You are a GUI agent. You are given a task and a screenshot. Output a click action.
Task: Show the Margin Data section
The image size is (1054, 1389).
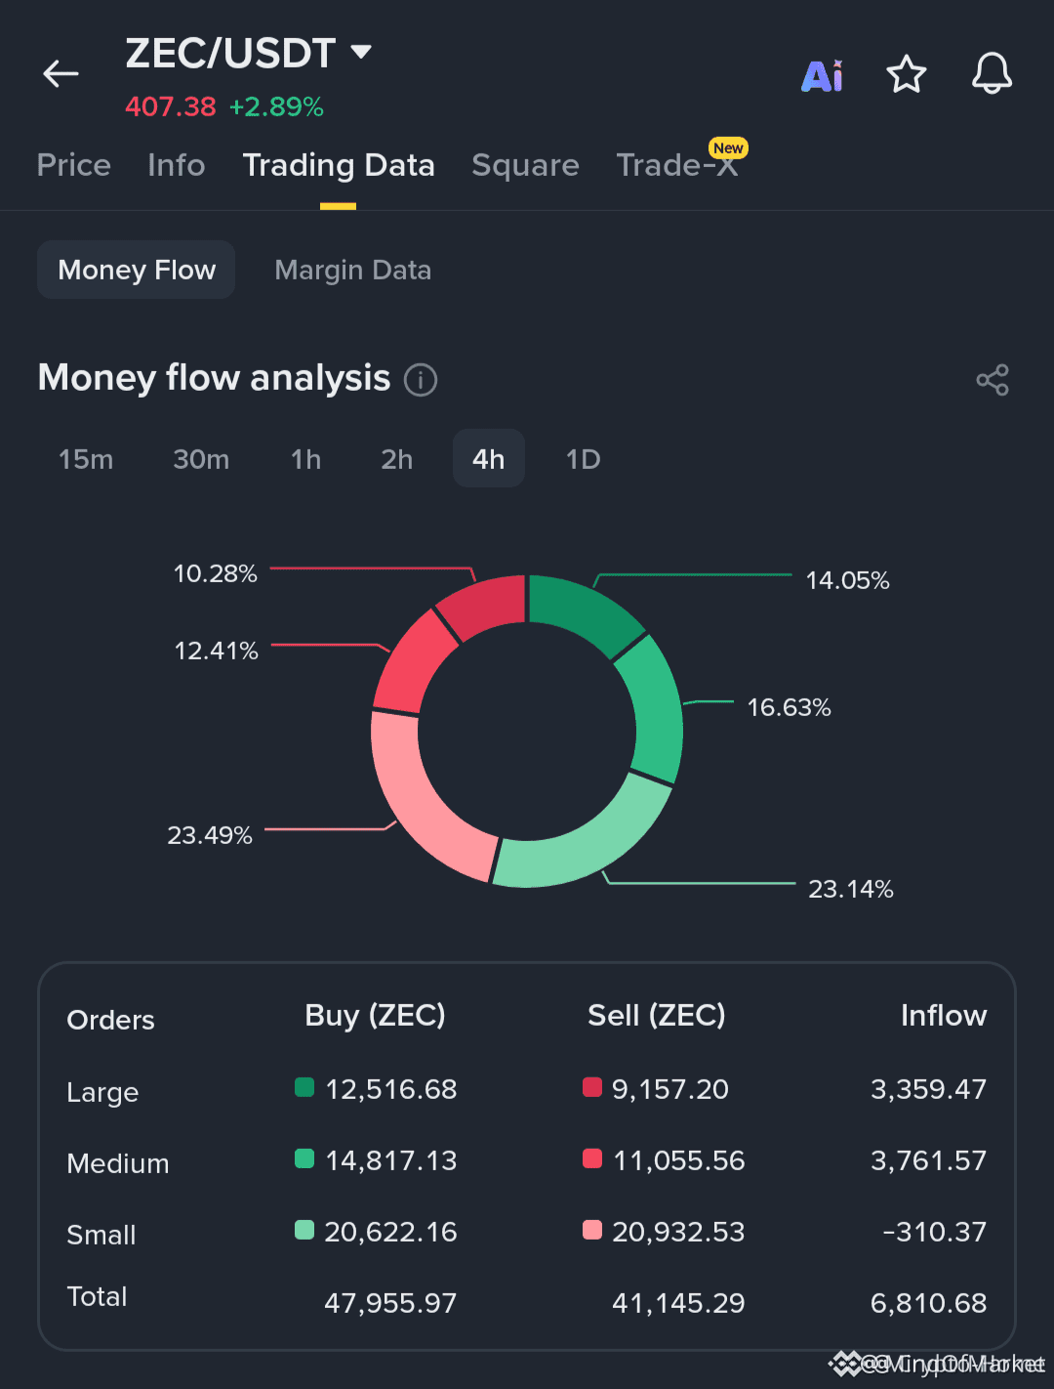[353, 270]
